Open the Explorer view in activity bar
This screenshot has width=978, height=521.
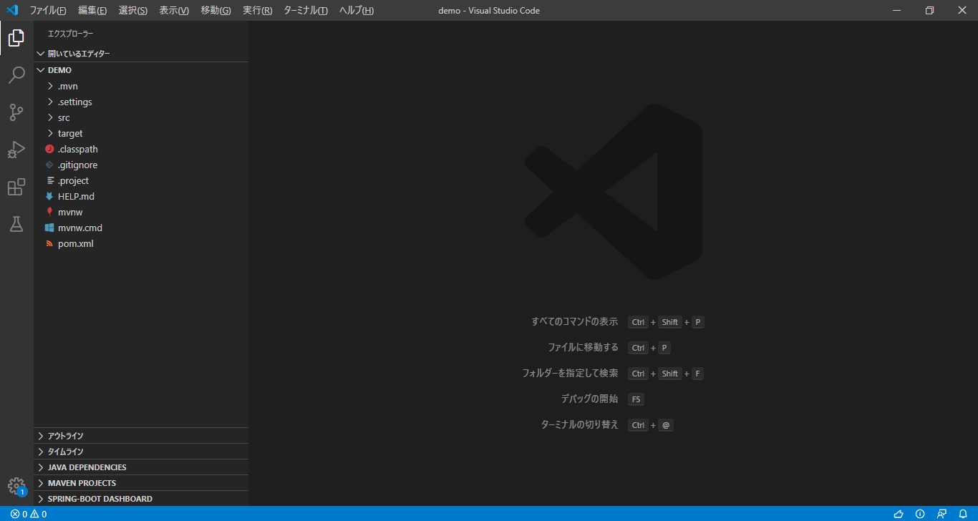coord(16,38)
